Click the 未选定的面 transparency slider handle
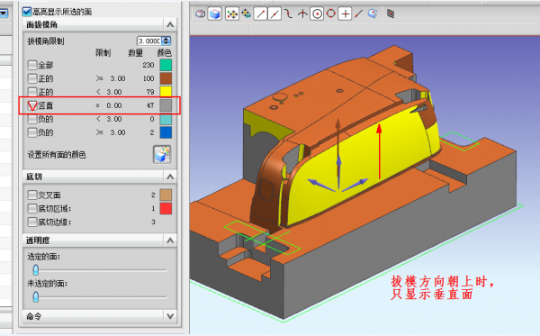The image size is (540, 336). [35, 296]
